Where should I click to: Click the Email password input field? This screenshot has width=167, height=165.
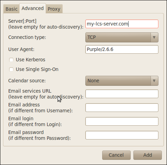pos(122,135)
